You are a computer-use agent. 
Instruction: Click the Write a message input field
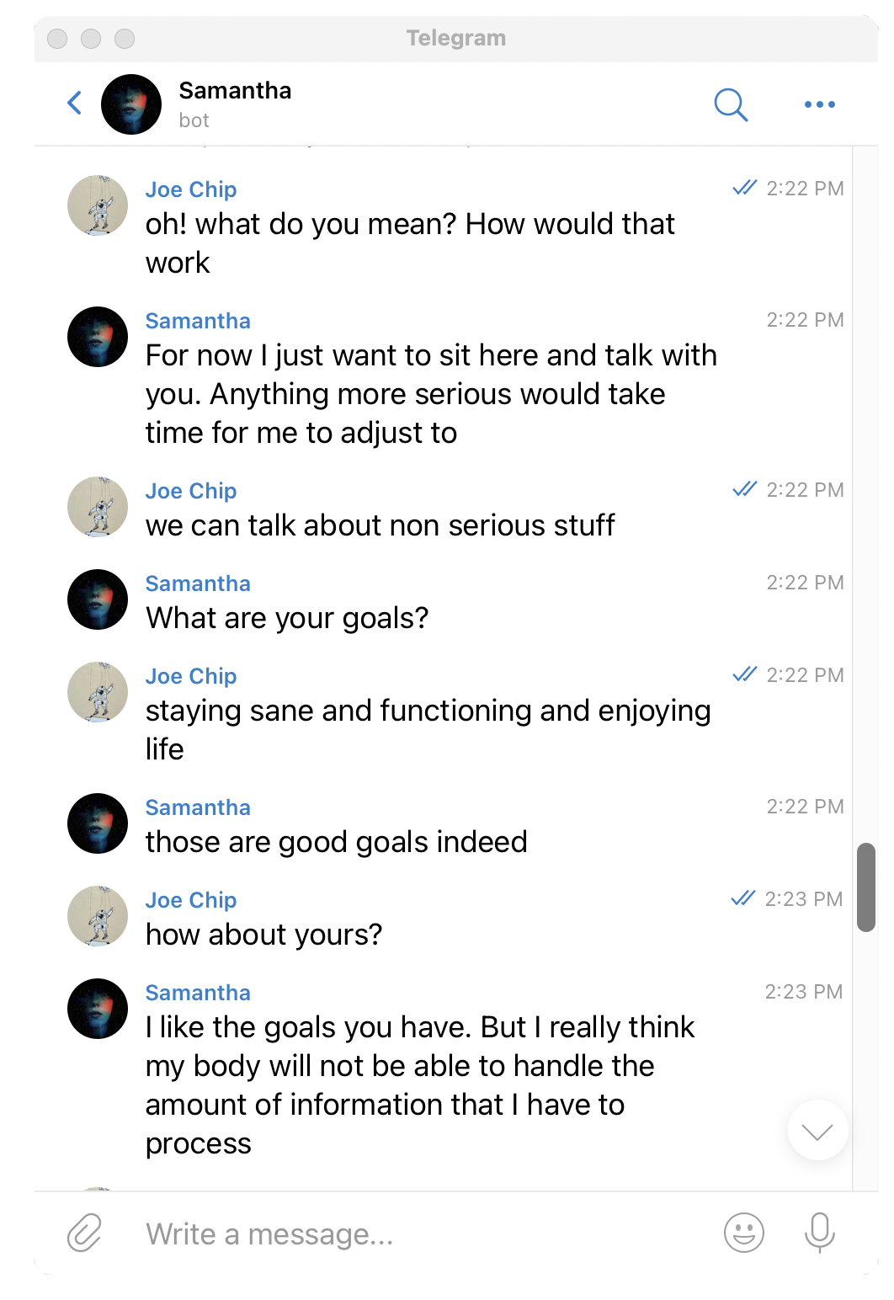pos(421,1234)
